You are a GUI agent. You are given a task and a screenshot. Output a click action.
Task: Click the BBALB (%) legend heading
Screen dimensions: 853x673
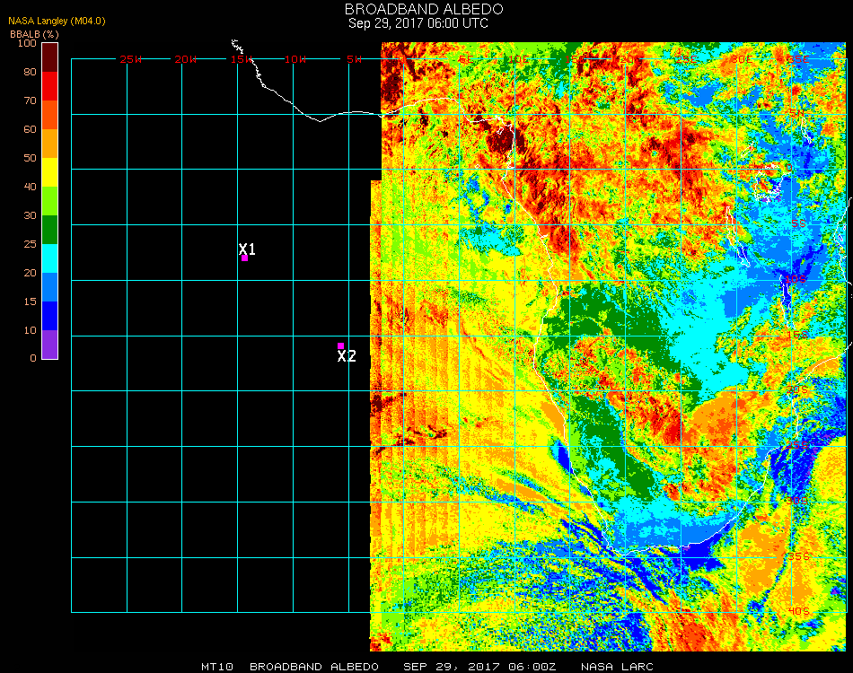pyautogui.click(x=34, y=34)
